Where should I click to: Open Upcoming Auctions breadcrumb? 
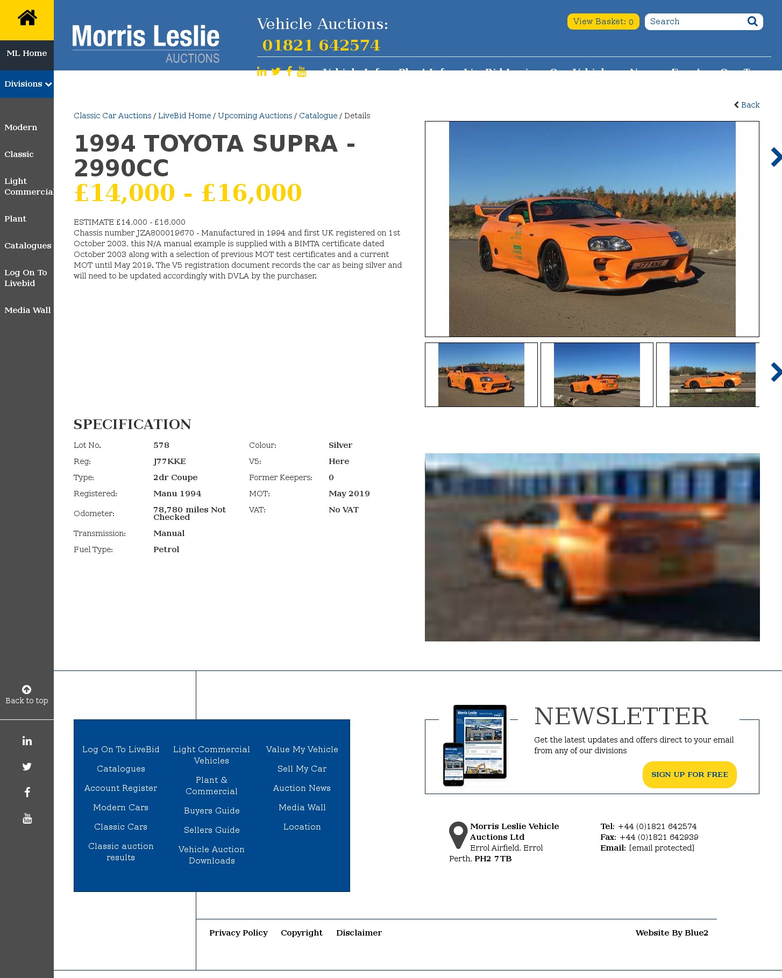(x=255, y=116)
